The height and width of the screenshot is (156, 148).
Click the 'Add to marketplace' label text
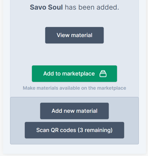(69, 73)
